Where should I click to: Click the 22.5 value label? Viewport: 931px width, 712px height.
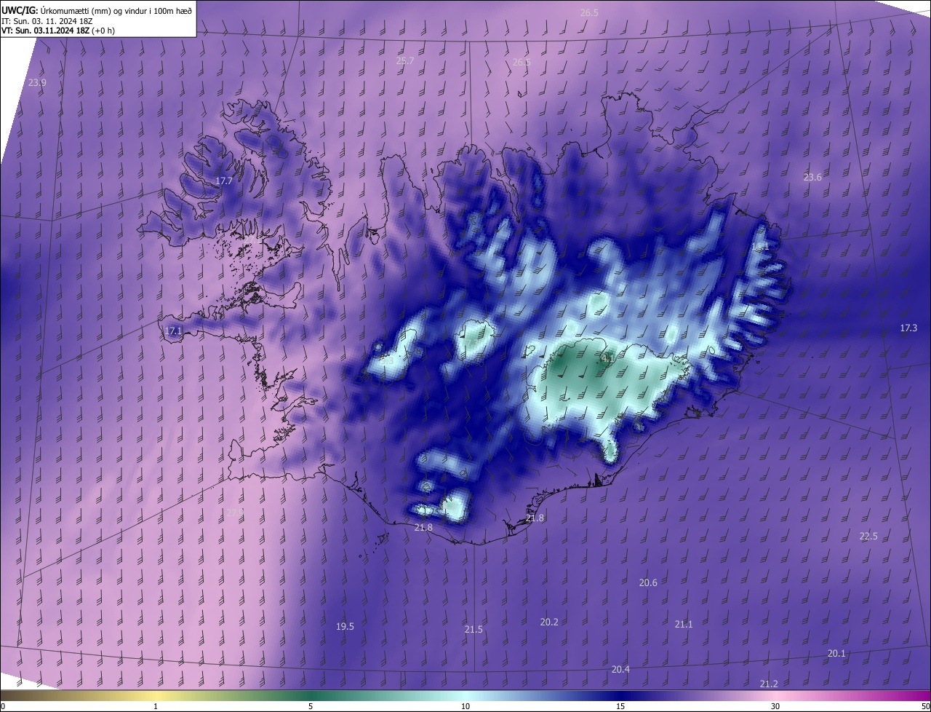point(868,537)
